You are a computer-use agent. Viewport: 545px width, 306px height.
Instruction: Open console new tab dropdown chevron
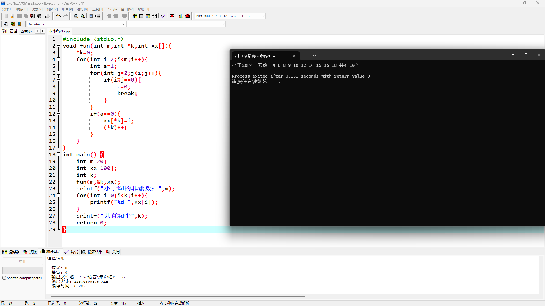315,56
